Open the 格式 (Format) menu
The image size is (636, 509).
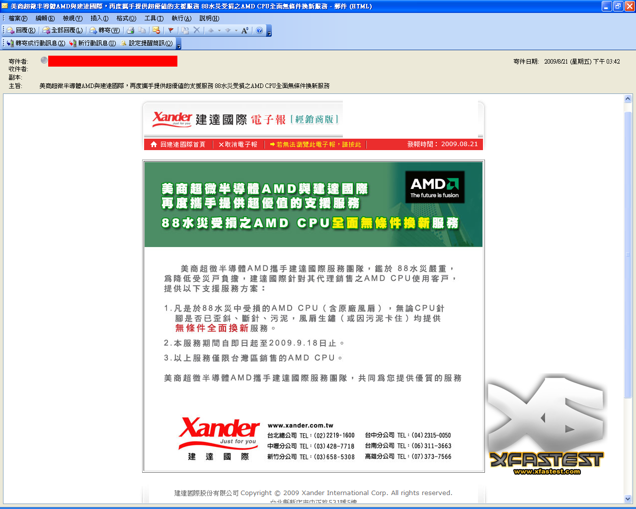(126, 18)
